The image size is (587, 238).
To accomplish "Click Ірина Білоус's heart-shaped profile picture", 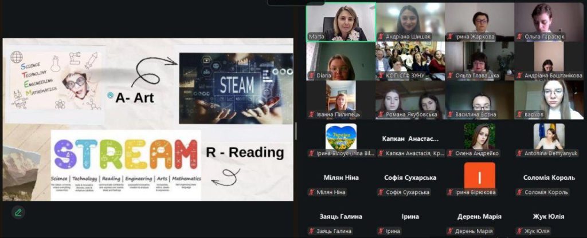I will click(341, 137).
